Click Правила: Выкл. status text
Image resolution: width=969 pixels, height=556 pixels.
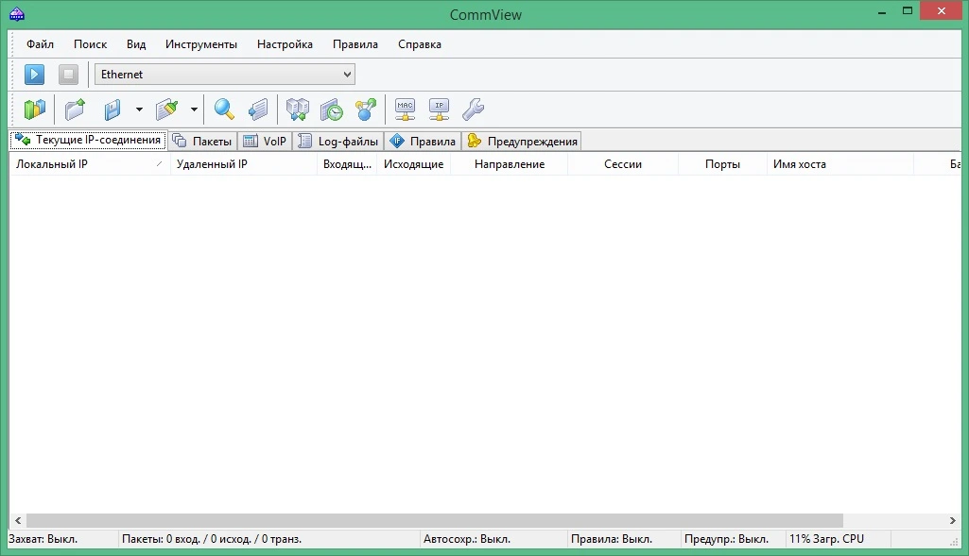pyautogui.click(x=612, y=539)
